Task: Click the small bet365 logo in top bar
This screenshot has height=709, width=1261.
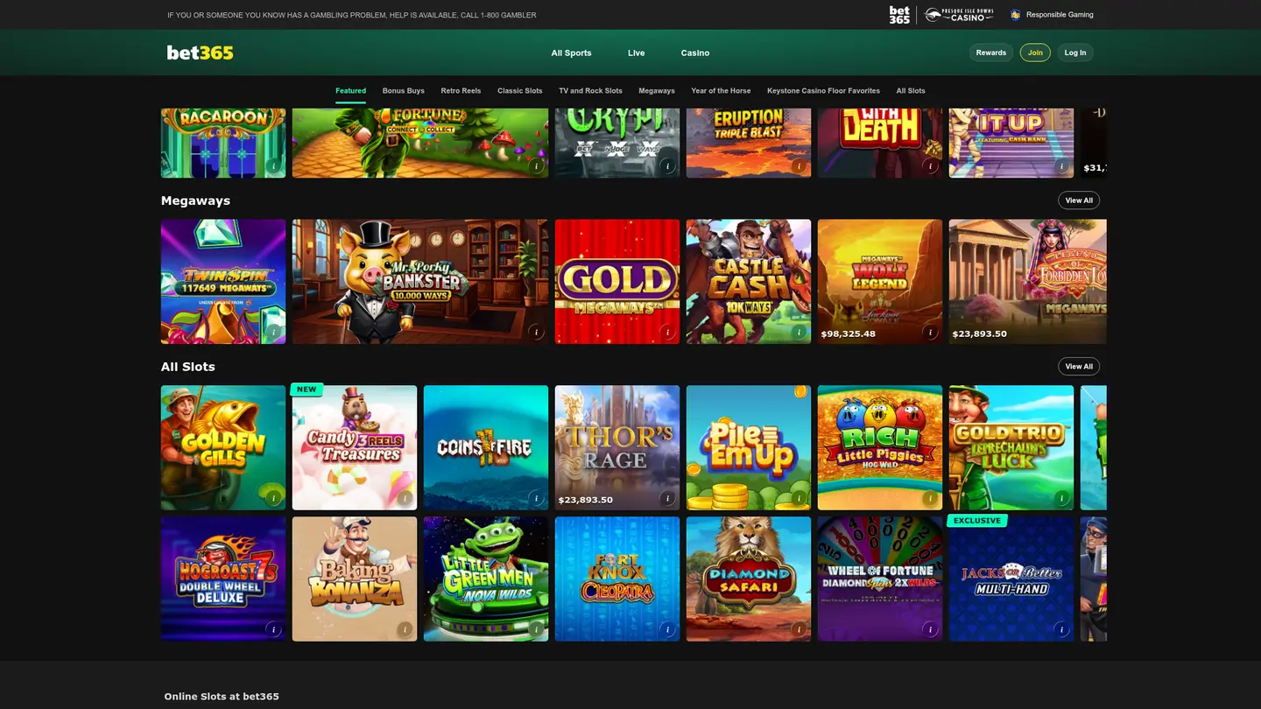Action: tap(899, 15)
